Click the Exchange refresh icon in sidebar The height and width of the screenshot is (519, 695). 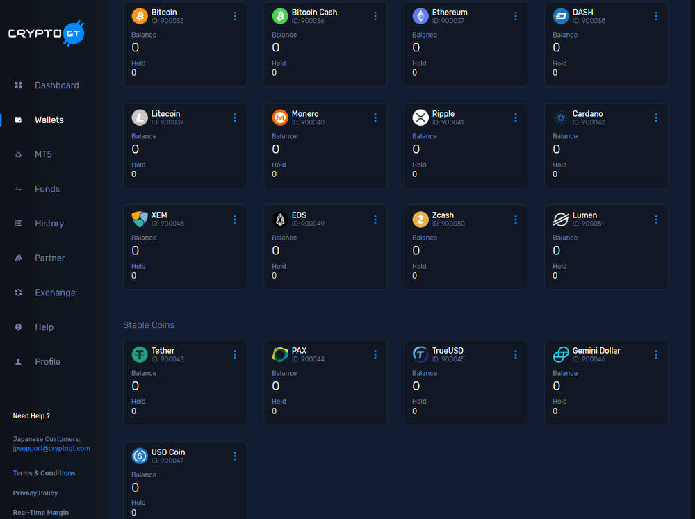pos(18,293)
